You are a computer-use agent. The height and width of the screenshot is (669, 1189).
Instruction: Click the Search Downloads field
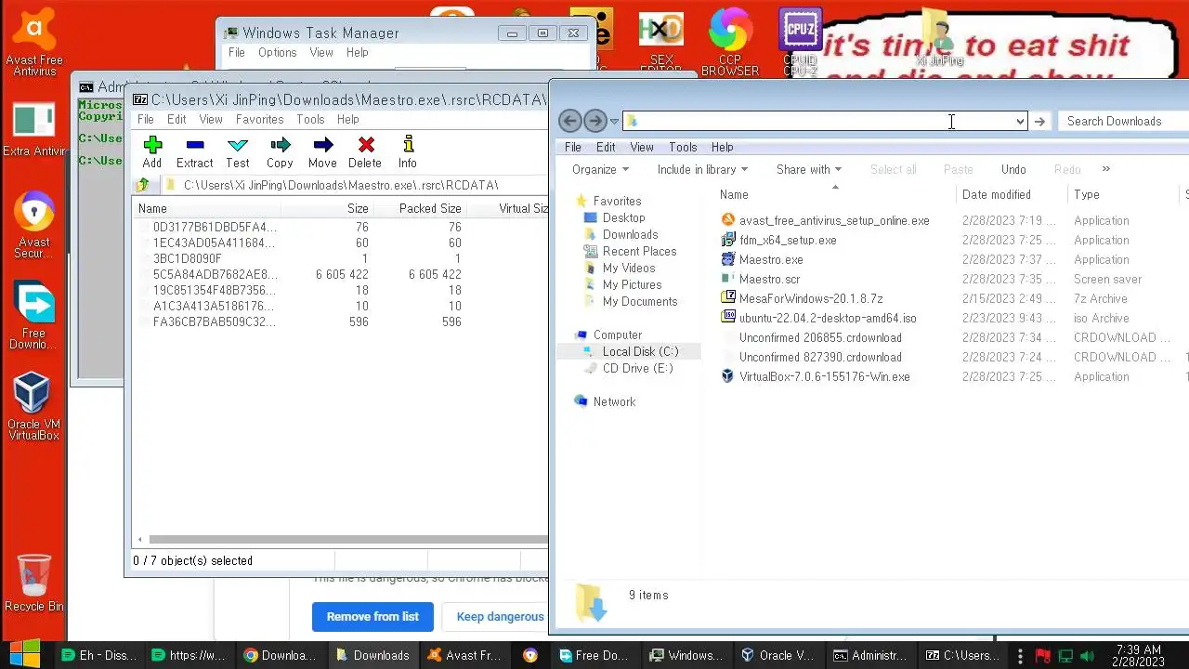tap(1122, 121)
